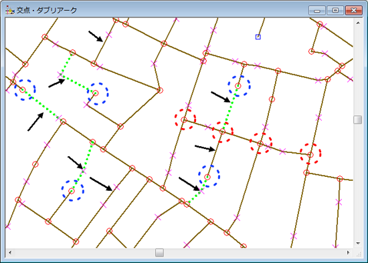The image size is (368, 263).
Task: Maximize the 交点・ダブリアーク window
Action: click(x=335, y=11)
